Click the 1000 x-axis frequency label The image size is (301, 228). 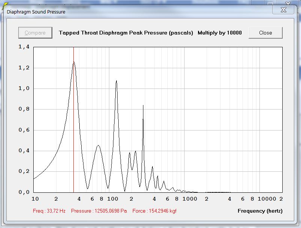pyautogui.click(x=190, y=199)
